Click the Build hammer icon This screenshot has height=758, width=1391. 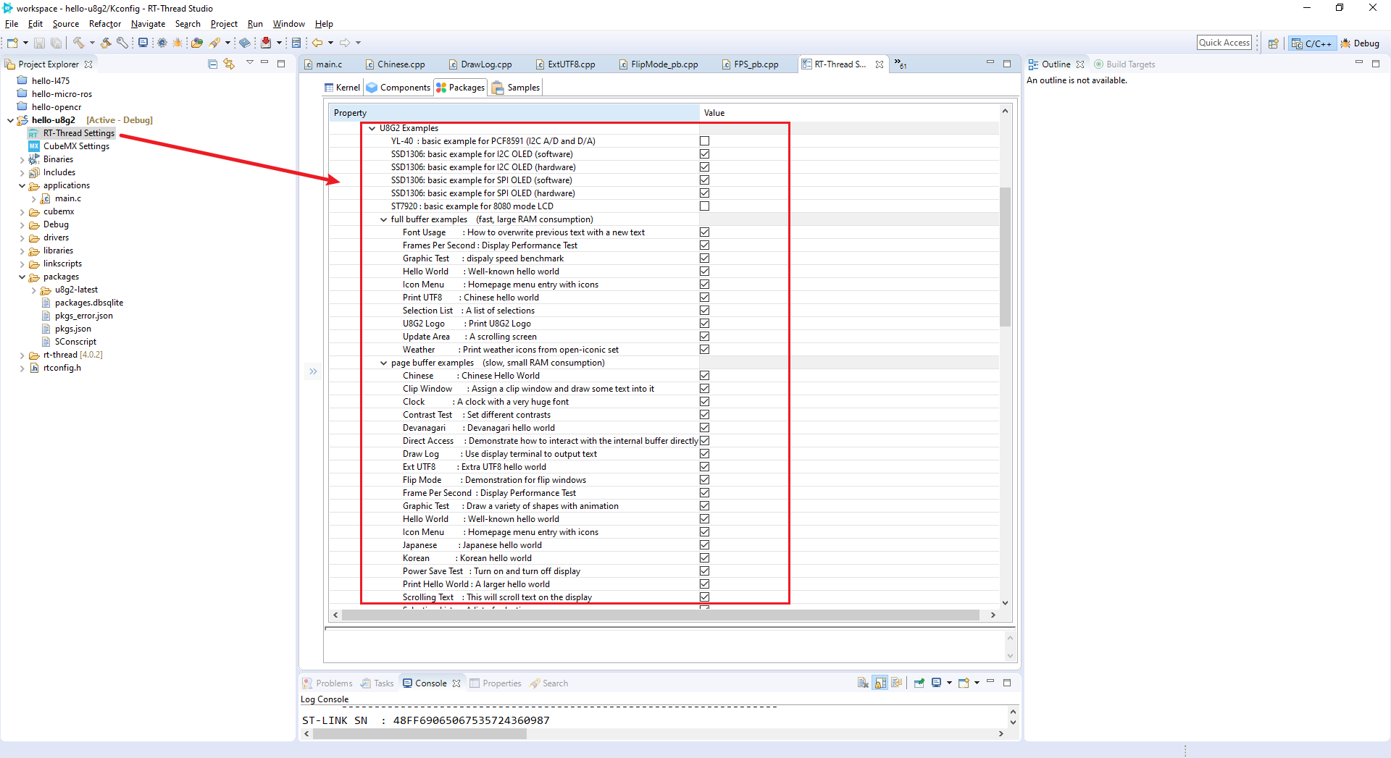(x=79, y=43)
